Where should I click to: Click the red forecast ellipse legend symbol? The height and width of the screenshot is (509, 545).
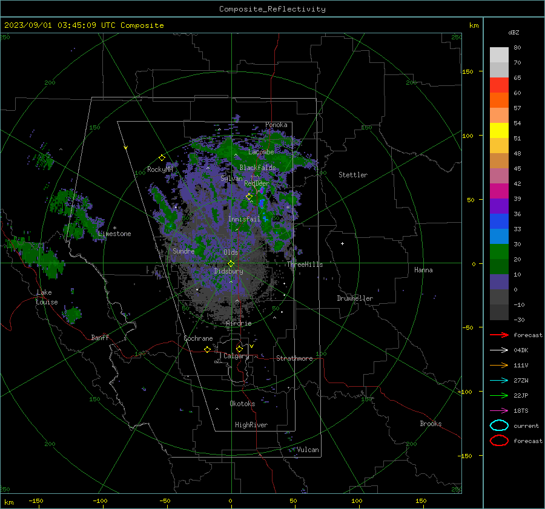pyautogui.click(x=499, y=441)
